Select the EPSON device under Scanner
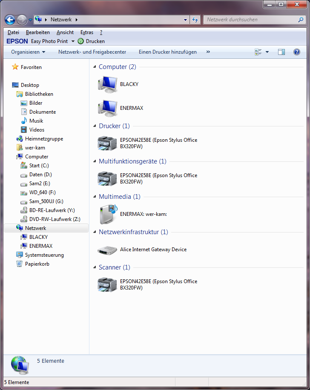Screen dimensions: 310x390 point(147,284)
